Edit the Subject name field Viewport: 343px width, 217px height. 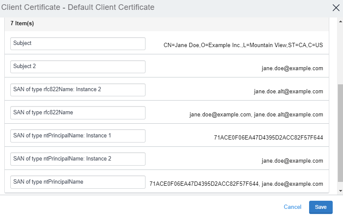tap(78, 43)
